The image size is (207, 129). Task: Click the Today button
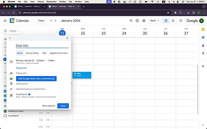coord(41,21)
